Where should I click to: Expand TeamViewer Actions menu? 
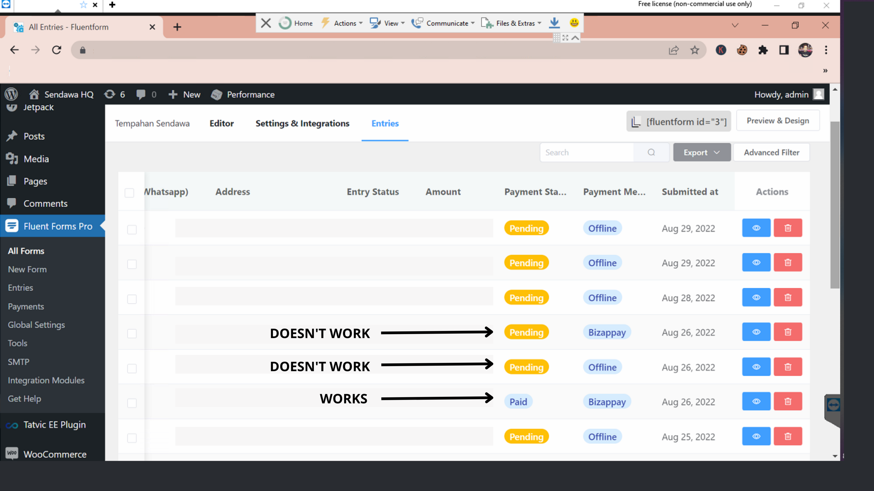click(342, 23)
